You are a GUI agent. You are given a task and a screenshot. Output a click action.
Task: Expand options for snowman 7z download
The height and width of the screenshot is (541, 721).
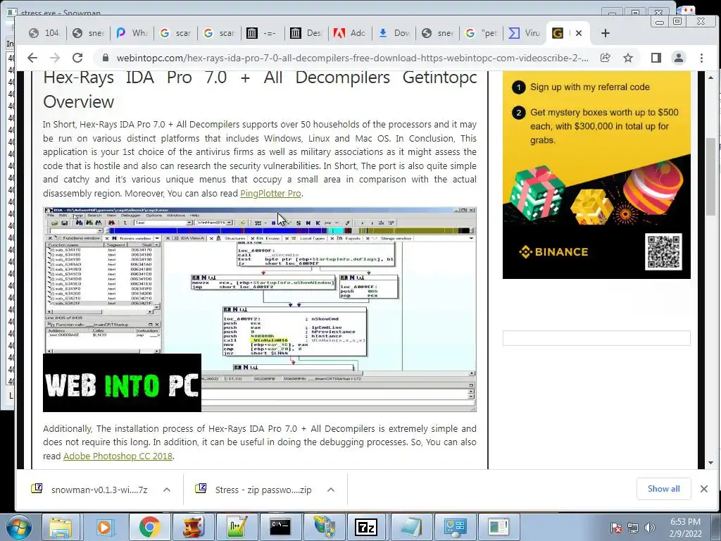pos(167,490)
